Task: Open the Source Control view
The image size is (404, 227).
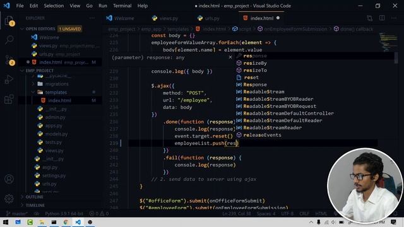Action: tap(9, 60)
